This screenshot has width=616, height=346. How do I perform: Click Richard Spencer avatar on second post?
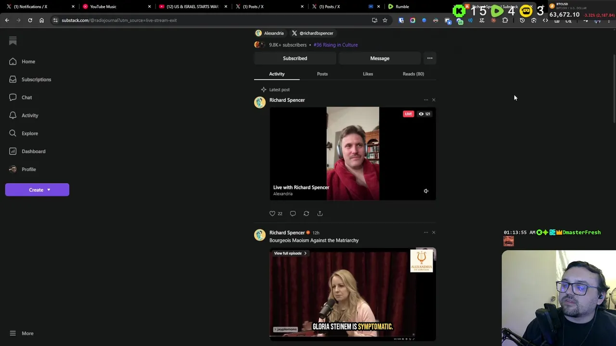coord(260,235)
